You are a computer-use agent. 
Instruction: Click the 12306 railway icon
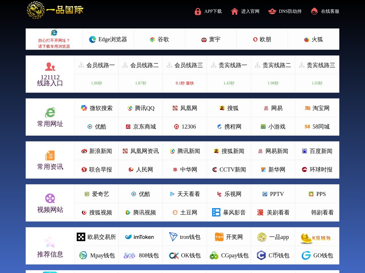click(x=177, y=127)
